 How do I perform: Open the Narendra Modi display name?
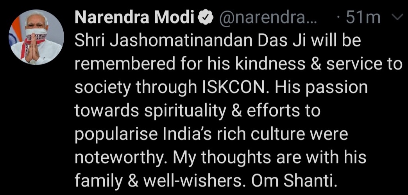coord(135,18)
